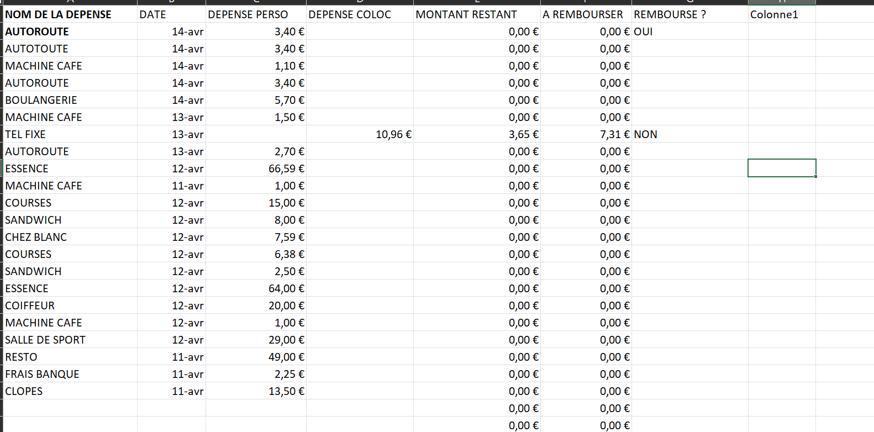The height and width of the screenshot is (432, 874).
Task: Click the 6,38 € expense cell
Action: point(256,254)
